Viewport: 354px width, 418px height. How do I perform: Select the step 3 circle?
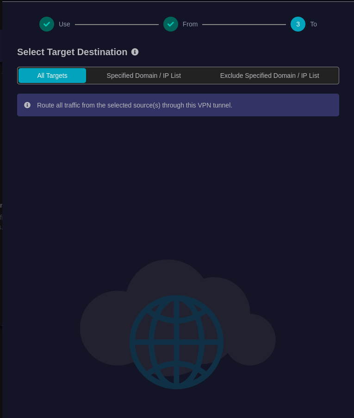tap(298, 24)
